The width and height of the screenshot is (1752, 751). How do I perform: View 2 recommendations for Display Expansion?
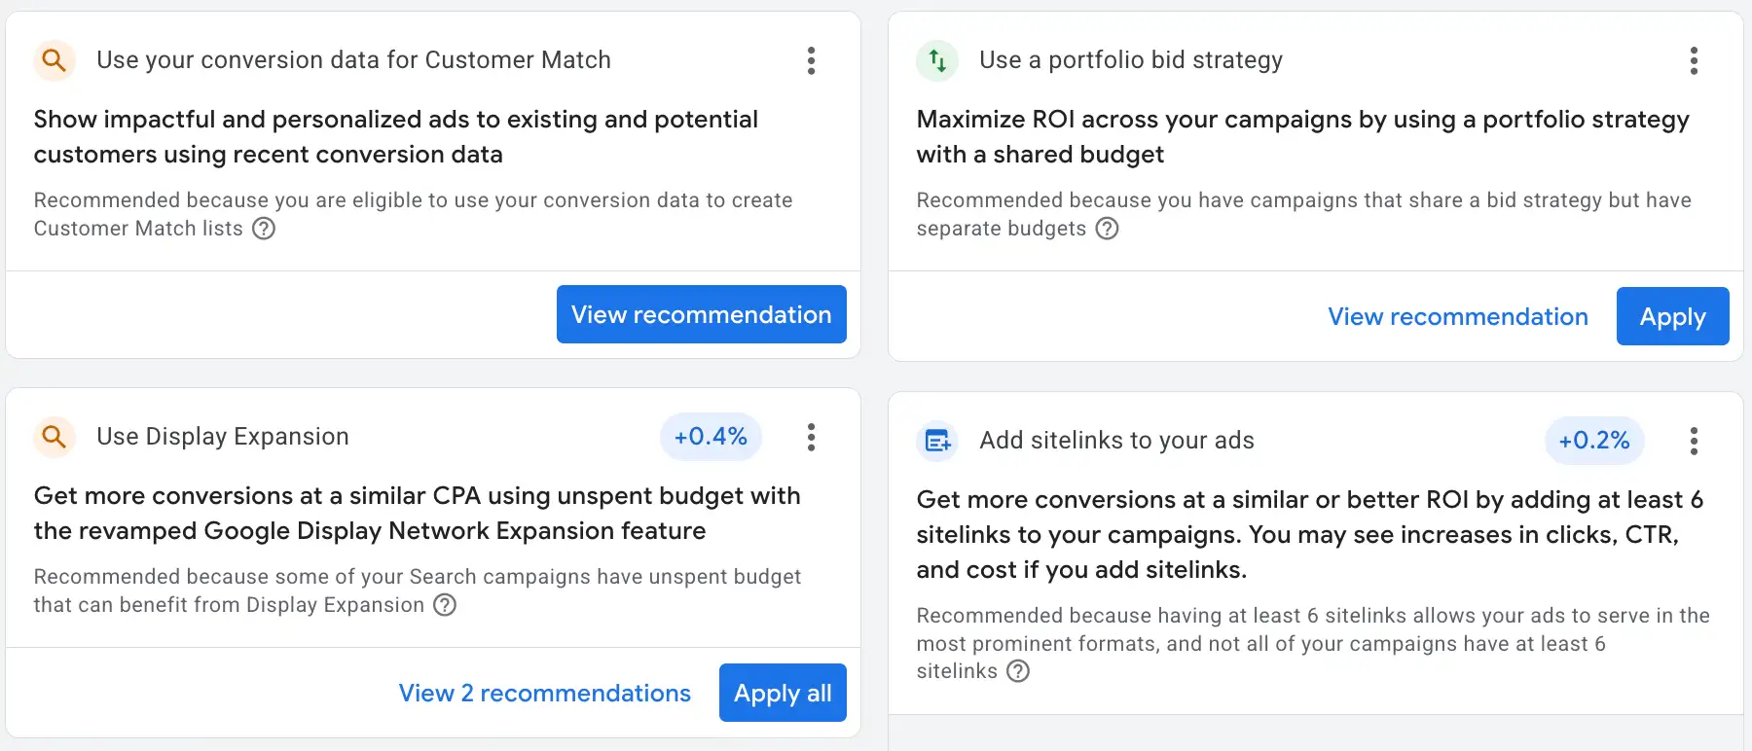tap(544, 693)
